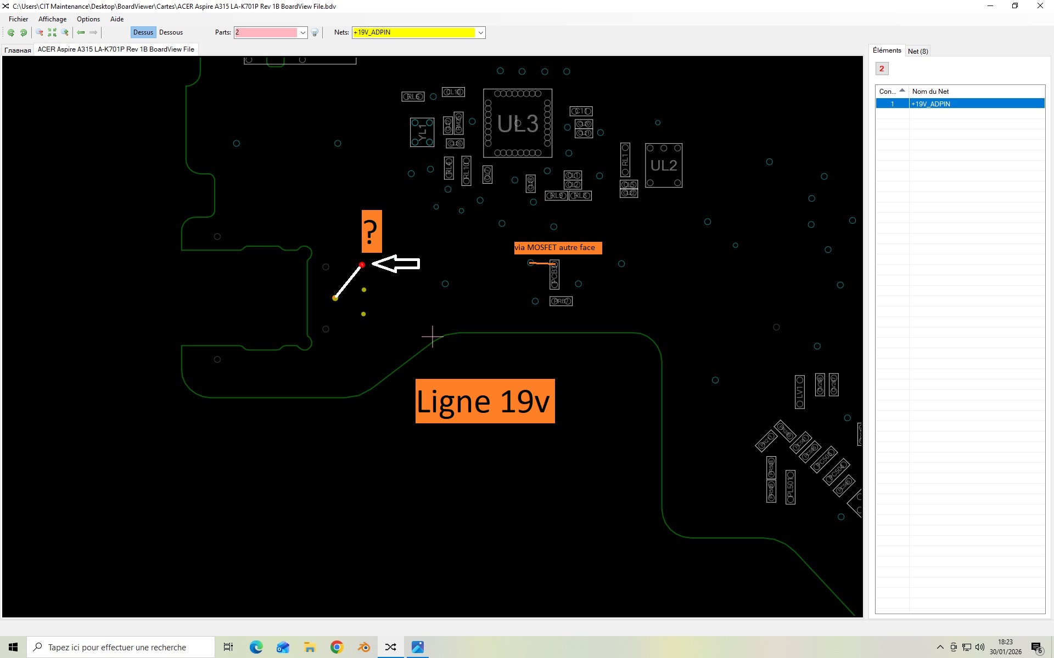Open the Affichage menu

click(x=52, y=19)
